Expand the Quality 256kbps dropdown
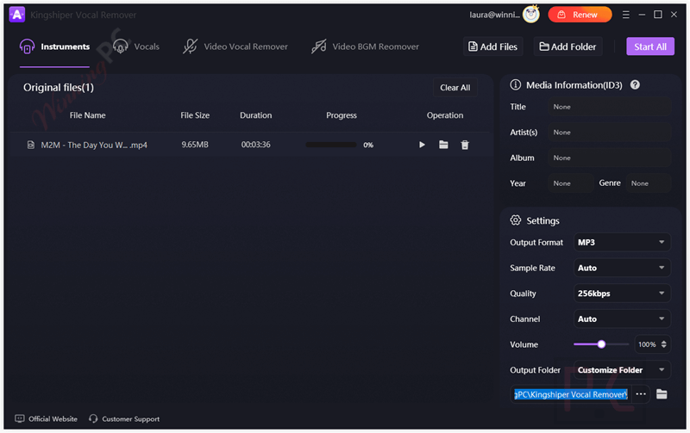690x433 pixels. coord(622,294)
